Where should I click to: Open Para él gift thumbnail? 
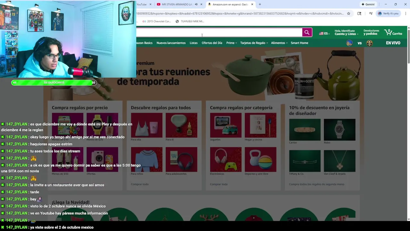181,125
